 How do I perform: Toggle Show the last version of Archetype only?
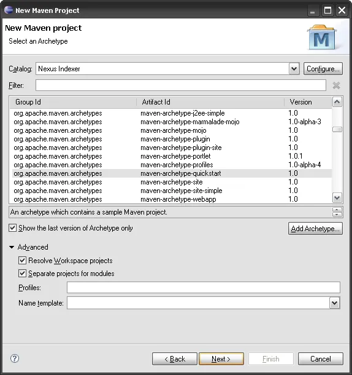coord(12,228)
